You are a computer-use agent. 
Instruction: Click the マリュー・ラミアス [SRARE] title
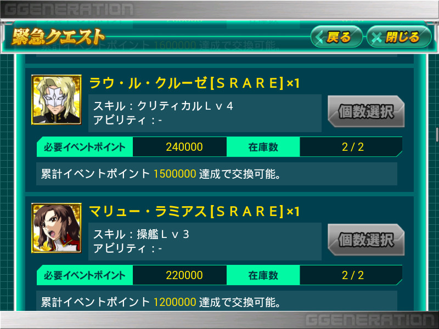tap(194, 211)
